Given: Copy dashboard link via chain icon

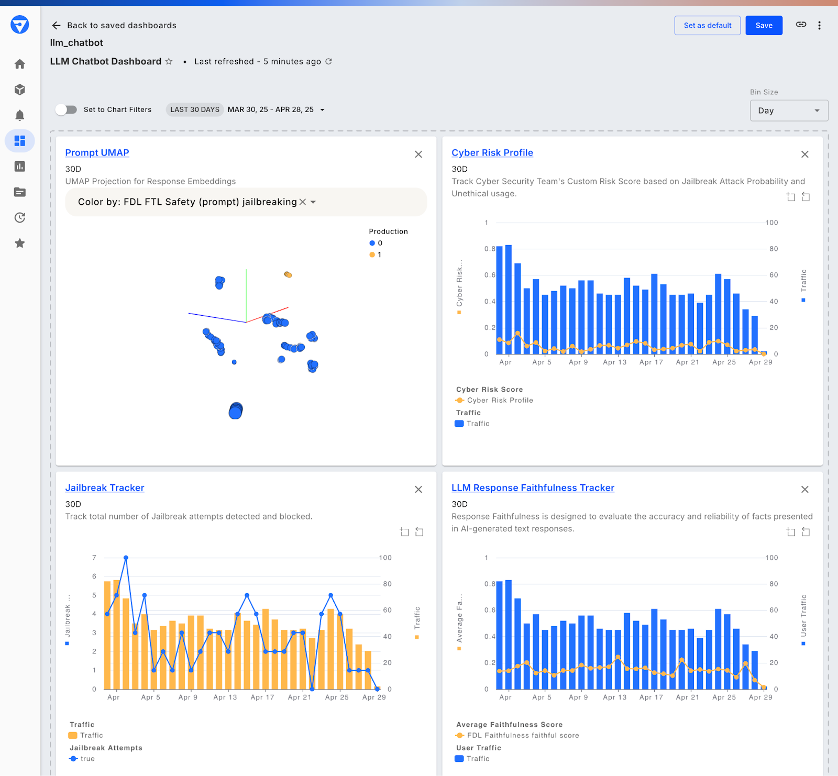Looking at the screenshot, I should coord(801,25).
